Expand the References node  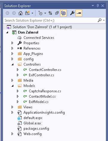[x=12, y=48]
